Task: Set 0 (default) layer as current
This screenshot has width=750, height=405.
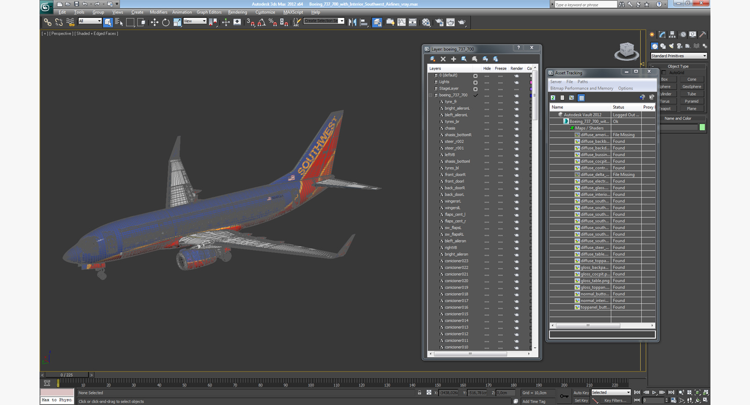Action: click(x=475, y=75)
